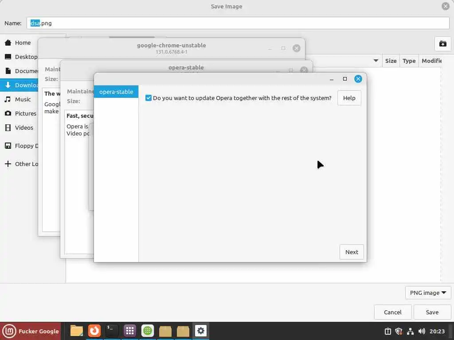Click the Name field containing dsa.png

(238, 23)
